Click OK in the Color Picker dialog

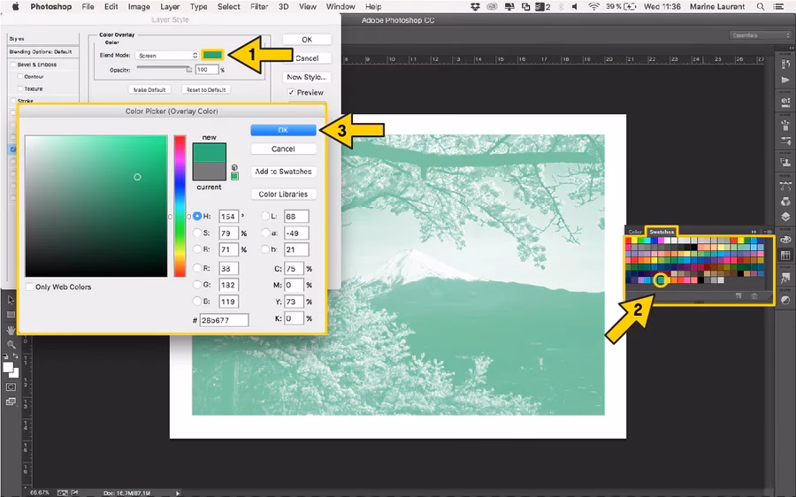283,130
